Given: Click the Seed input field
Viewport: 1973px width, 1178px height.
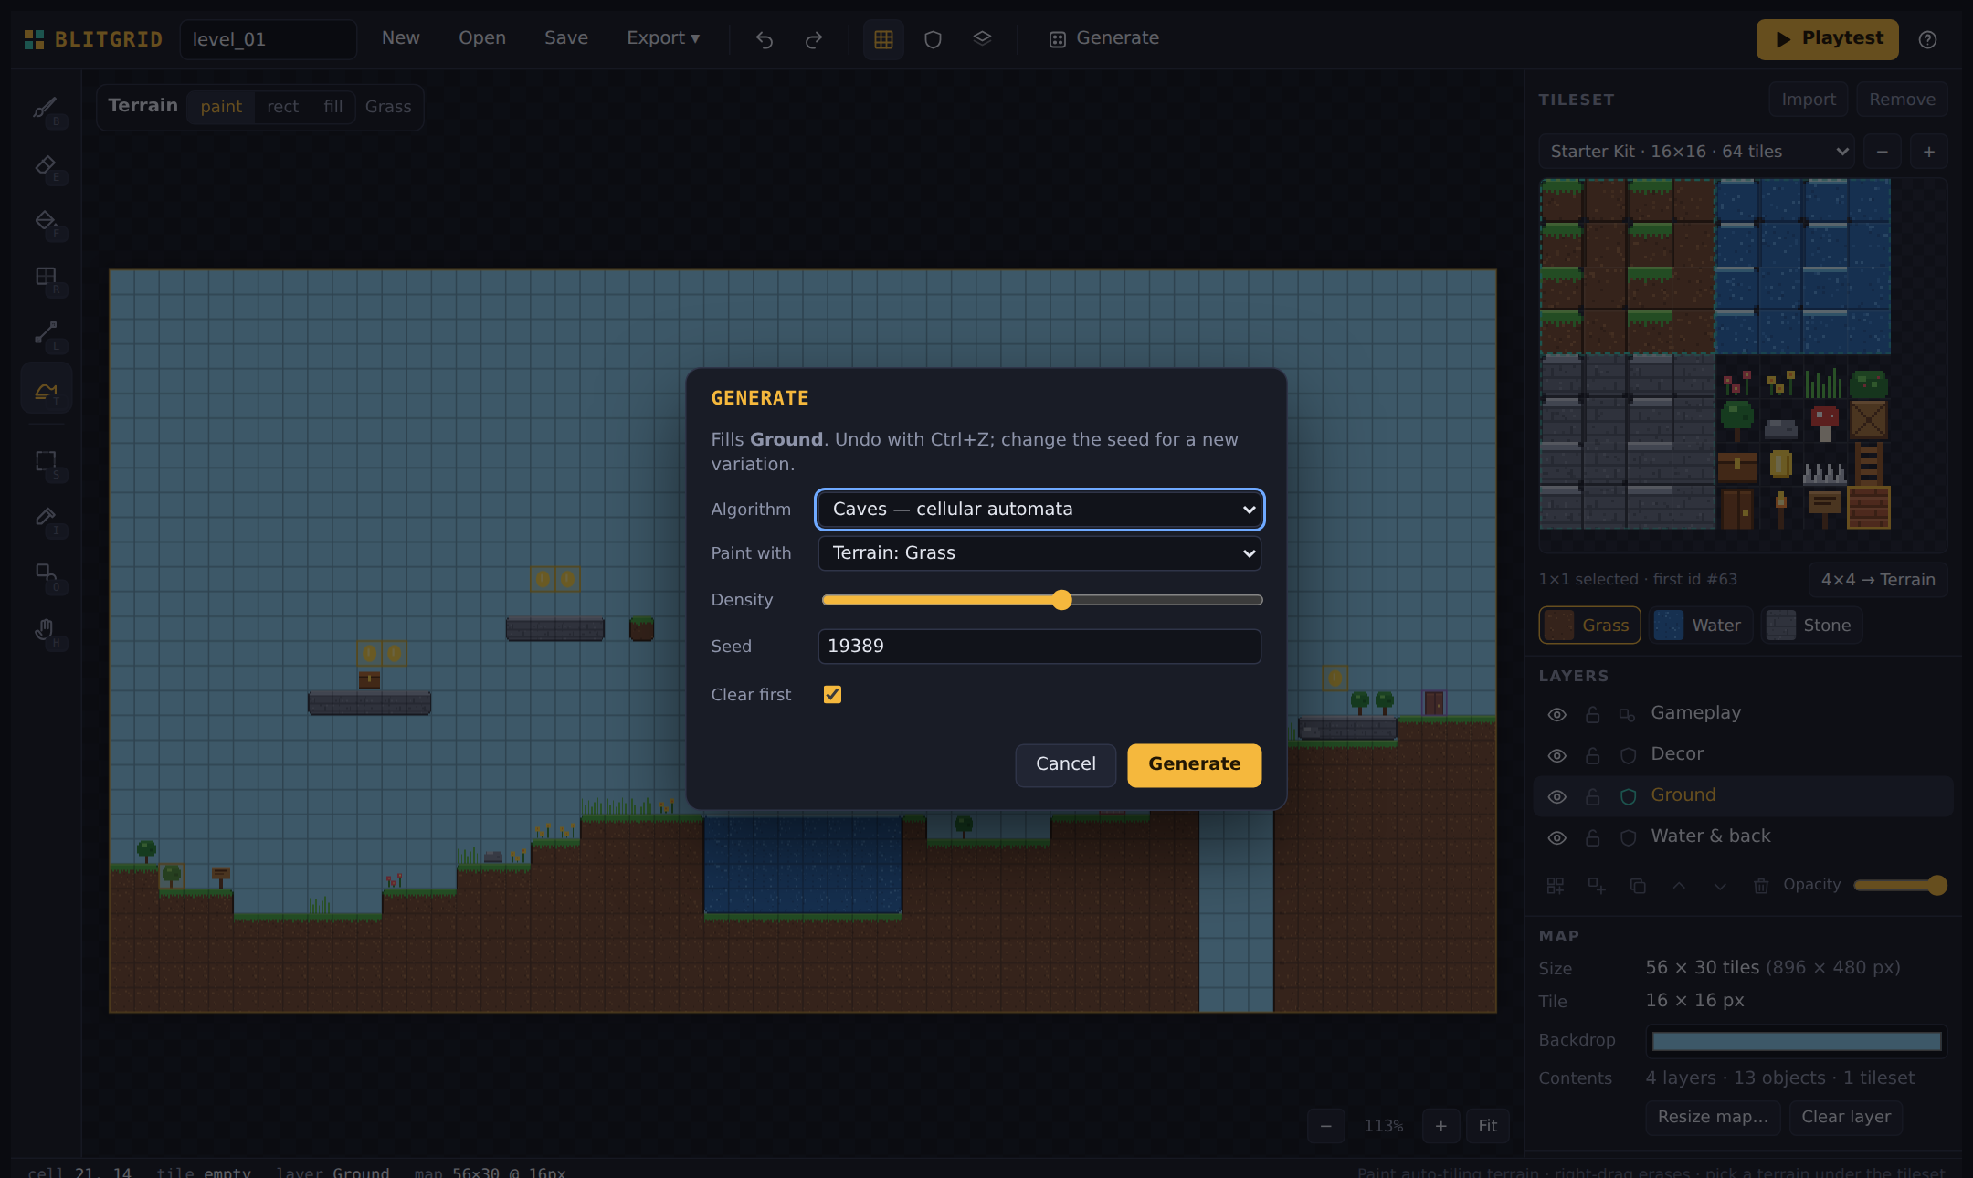Looking at the screenshot, I should tap(1039, 647).
